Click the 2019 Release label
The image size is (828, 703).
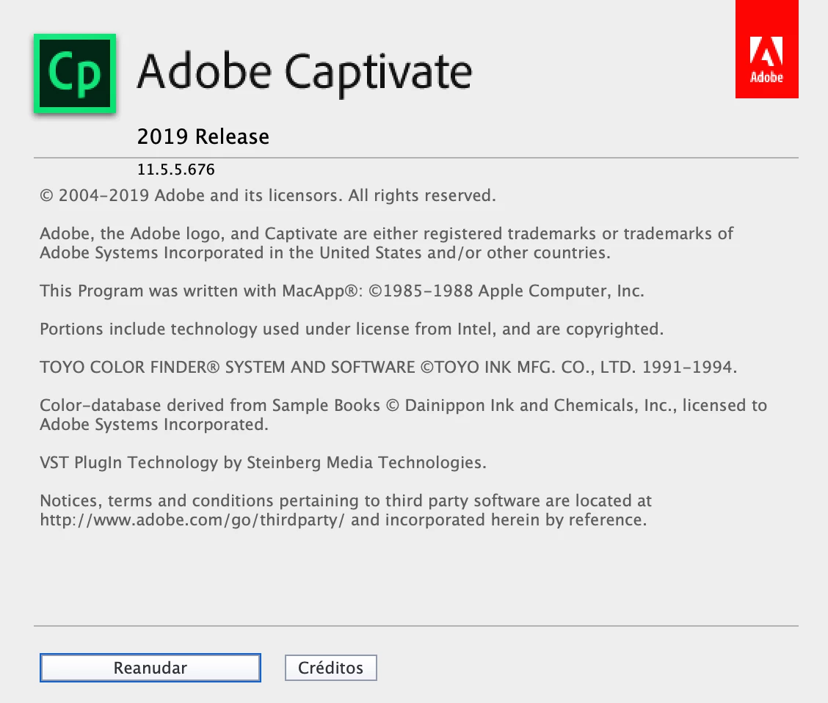tap(203, 136)
